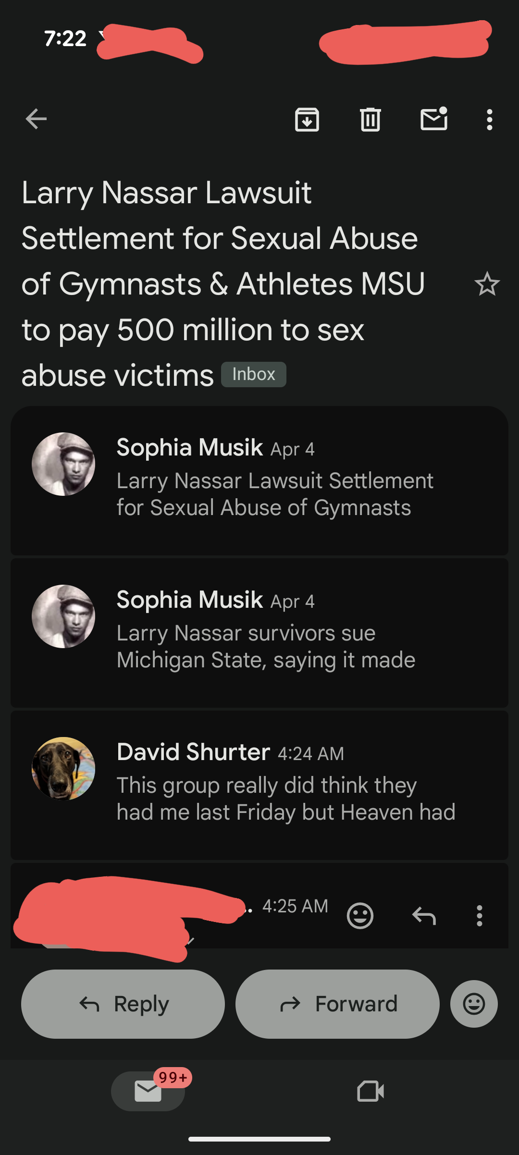The height and width of the screenshot is (1155, 519).
Task: Open the top three-dot overflow menu
Action: point(489,120)
